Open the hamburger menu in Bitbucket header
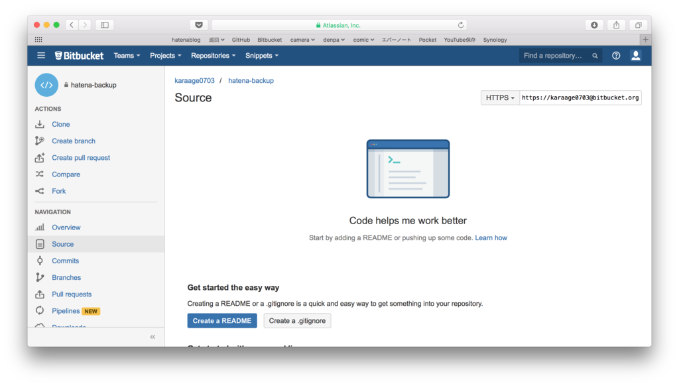 41,56
